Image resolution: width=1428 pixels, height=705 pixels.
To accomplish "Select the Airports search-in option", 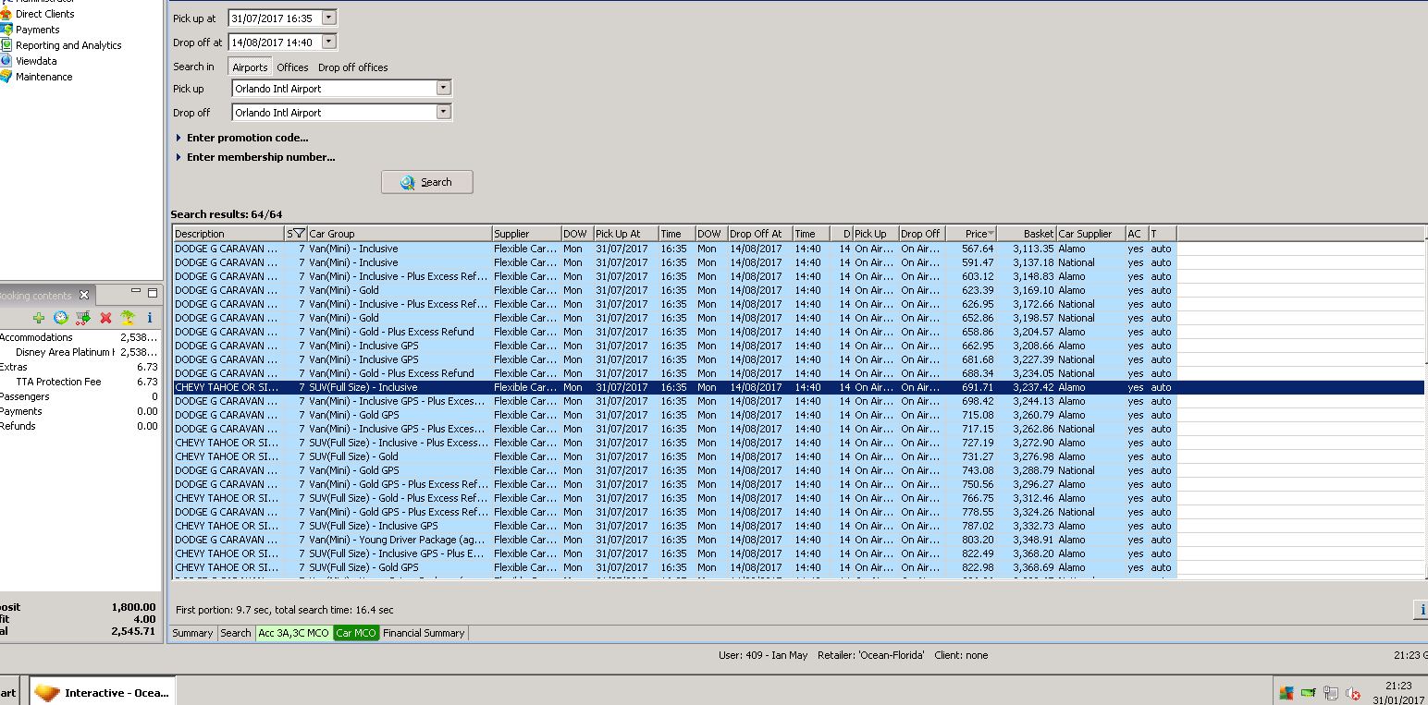I will point(250,67).
